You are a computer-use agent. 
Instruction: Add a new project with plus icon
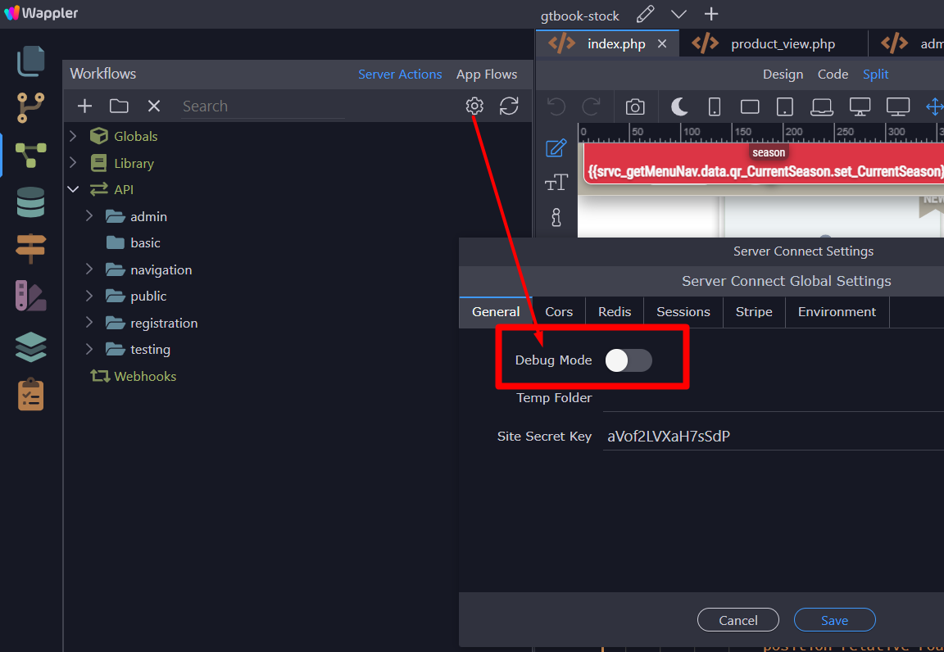coord(711,14)
